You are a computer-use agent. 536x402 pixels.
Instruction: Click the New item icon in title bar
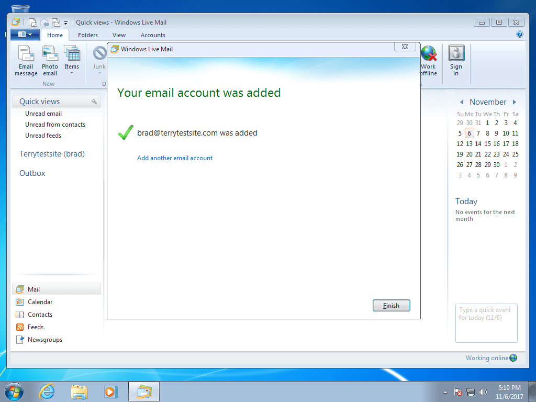tap(33, 23)
